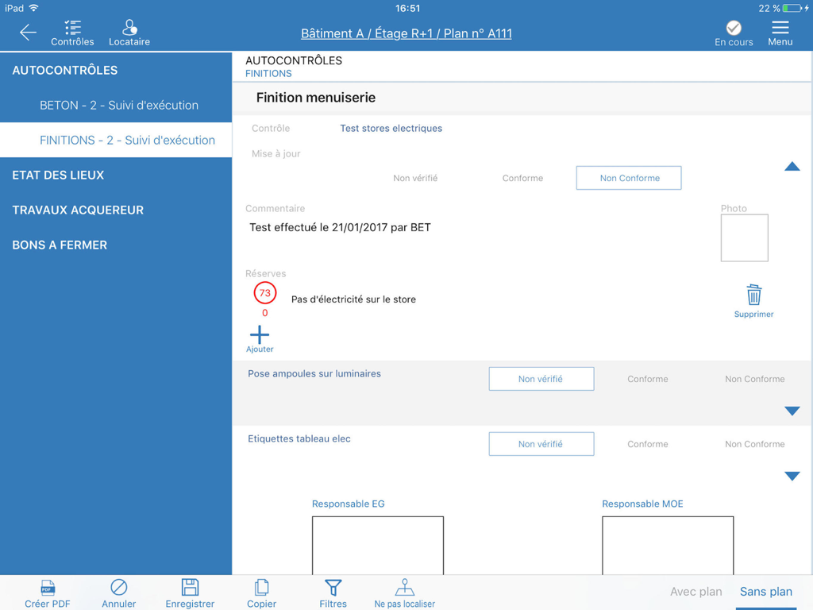Viewport: 813px width, 610px height.
Task: Open Bâtiment A / Étage R+1 plan link
Action: (x=406, y=33)
